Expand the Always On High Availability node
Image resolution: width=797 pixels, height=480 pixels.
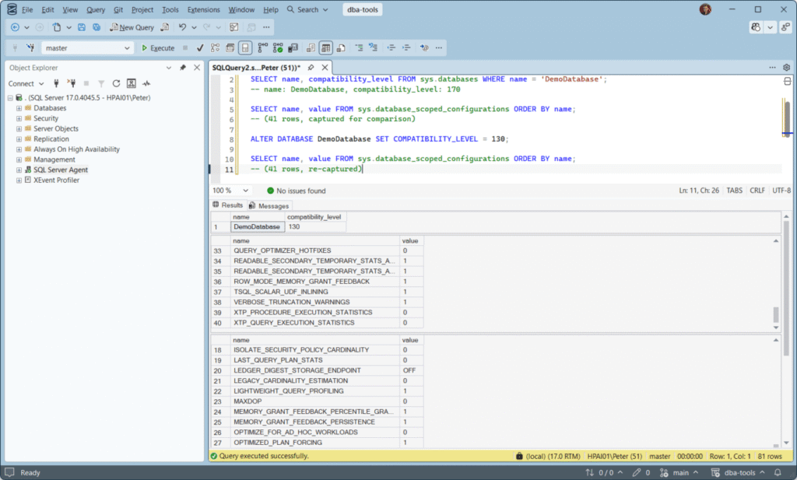pyautogui.click(x=19, y=149)
